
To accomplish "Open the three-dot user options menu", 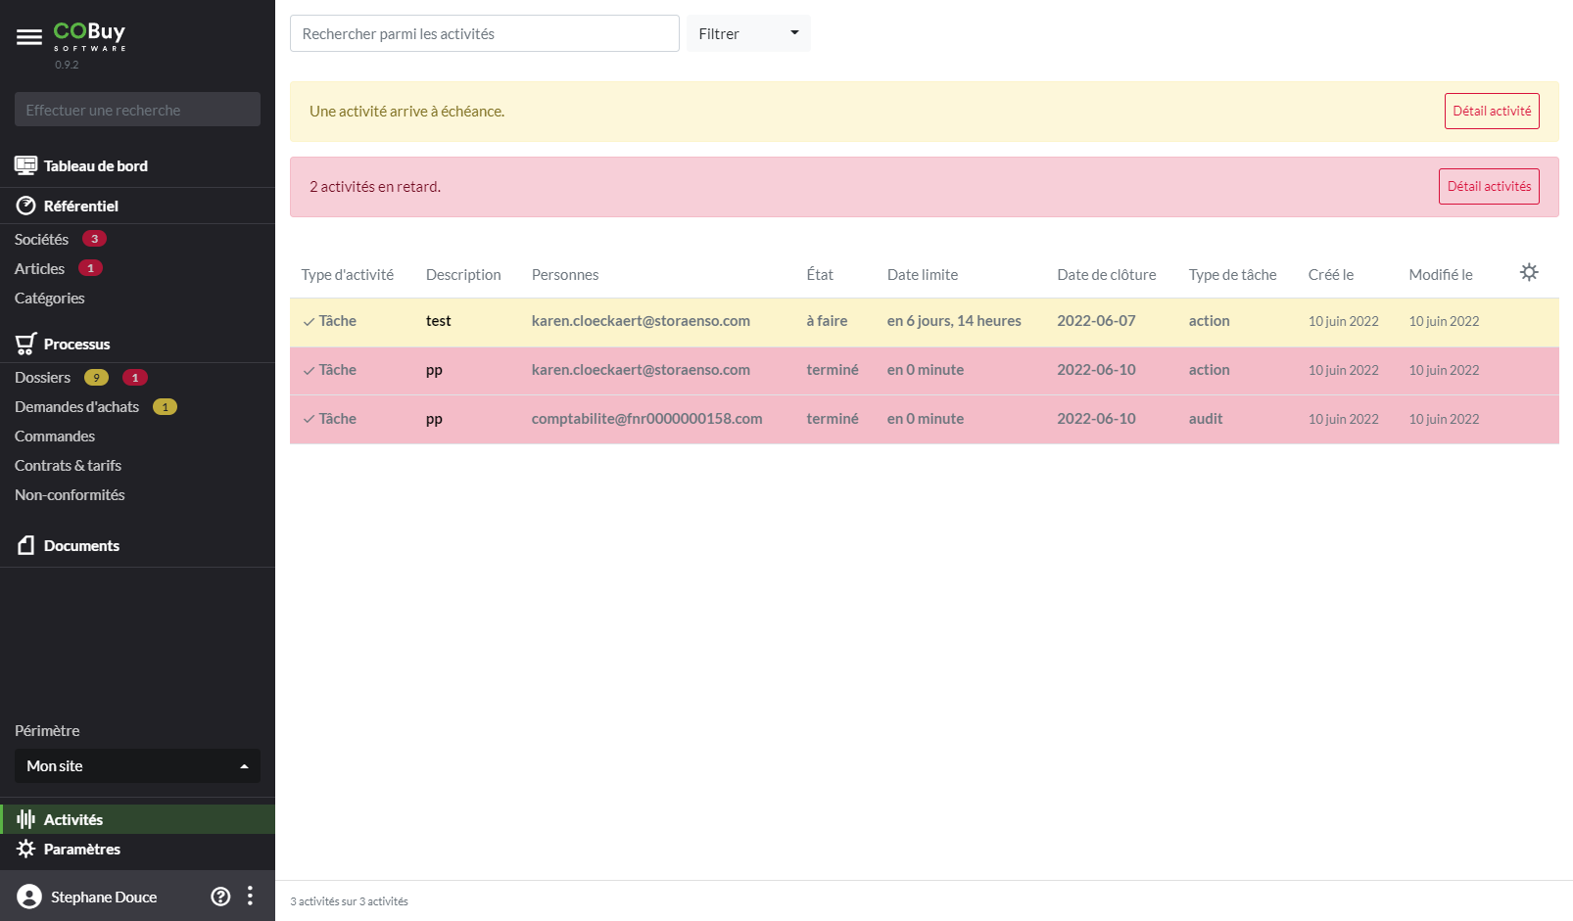I will click(251, 896).
